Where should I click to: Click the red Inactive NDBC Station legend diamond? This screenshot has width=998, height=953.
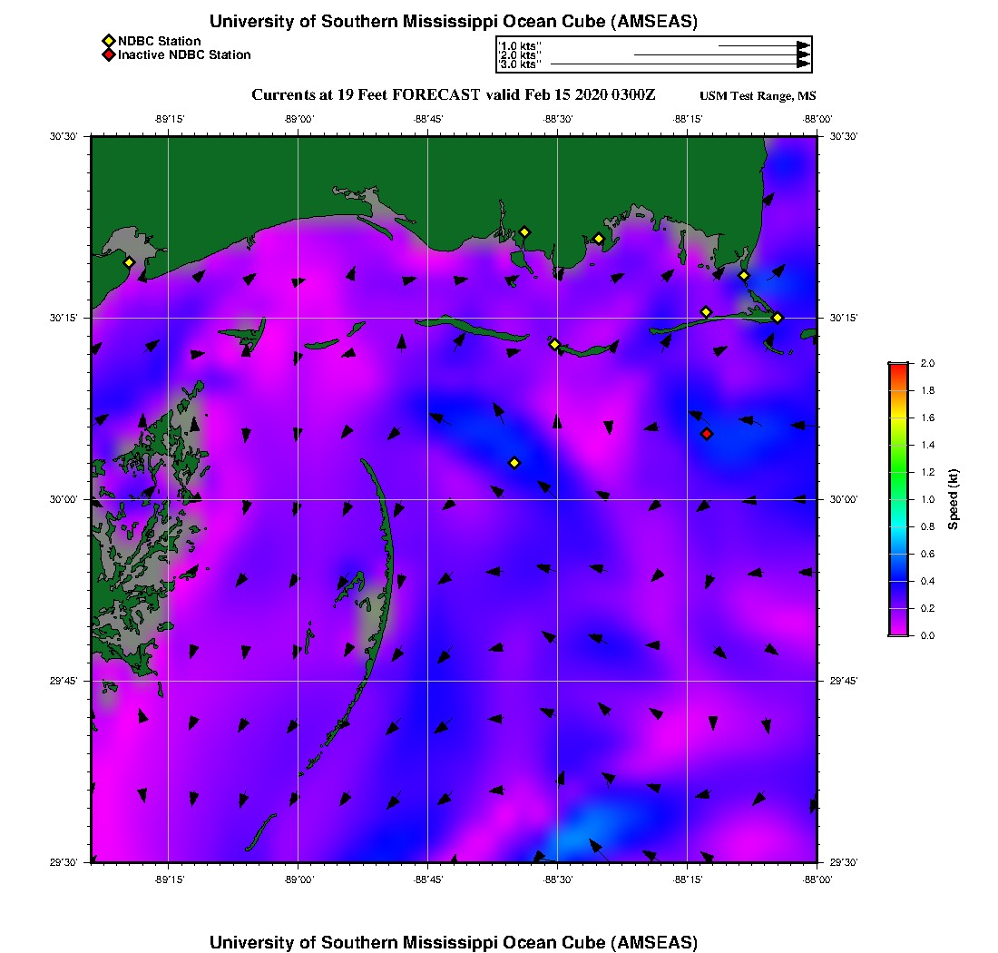pyautogui.click(x=108, y=54)
